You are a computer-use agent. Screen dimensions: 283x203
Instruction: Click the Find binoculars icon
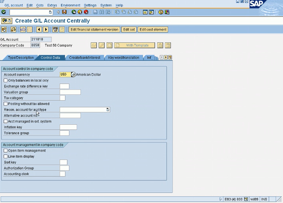coord(102,12)
